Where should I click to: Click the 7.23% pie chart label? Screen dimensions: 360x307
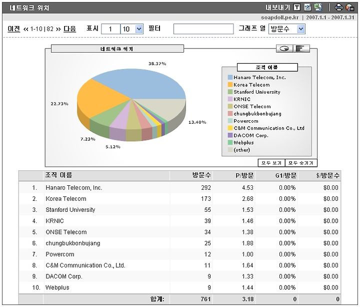(x=88, y=139)
